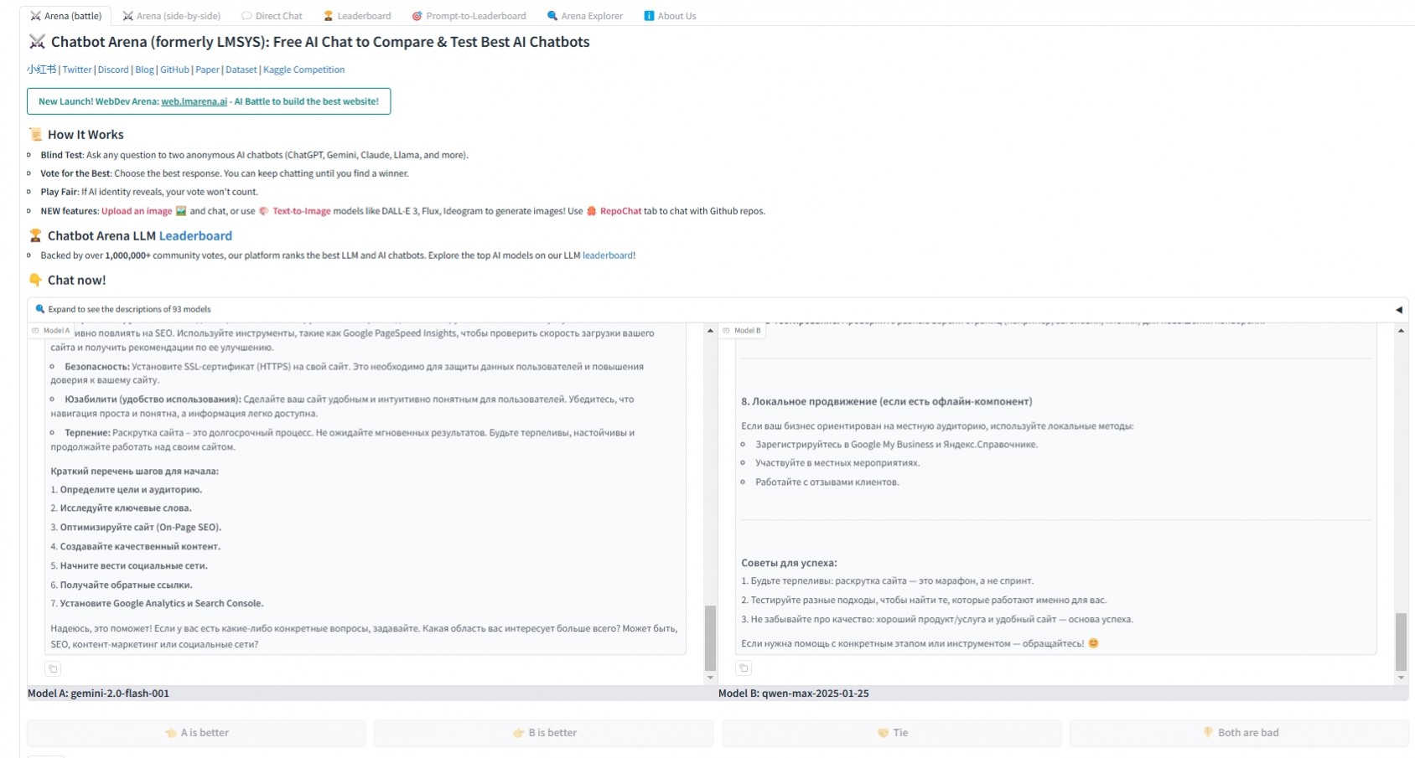Open the GitHub link
Screen dimensions: 1415x758
point(174,70)
